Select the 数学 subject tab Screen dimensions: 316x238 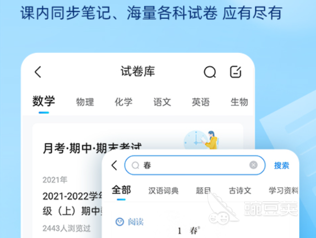pos(43,101)
